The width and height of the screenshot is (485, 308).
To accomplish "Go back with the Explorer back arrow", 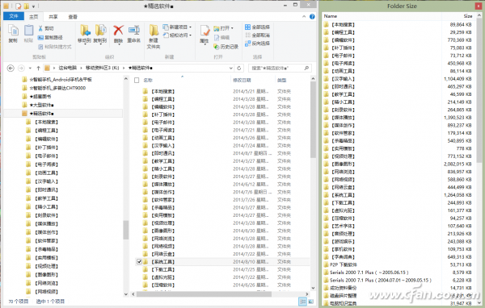I will point(11,68).
